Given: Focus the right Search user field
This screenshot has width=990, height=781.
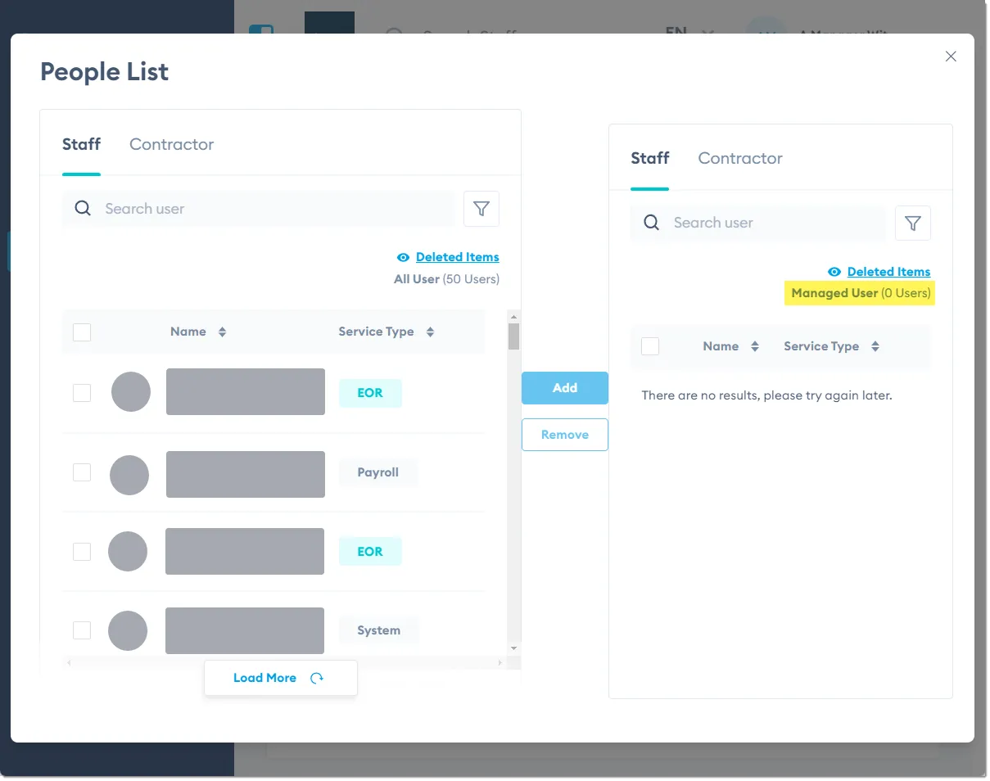Looking at the screenshot, I should tap(758, 223).
